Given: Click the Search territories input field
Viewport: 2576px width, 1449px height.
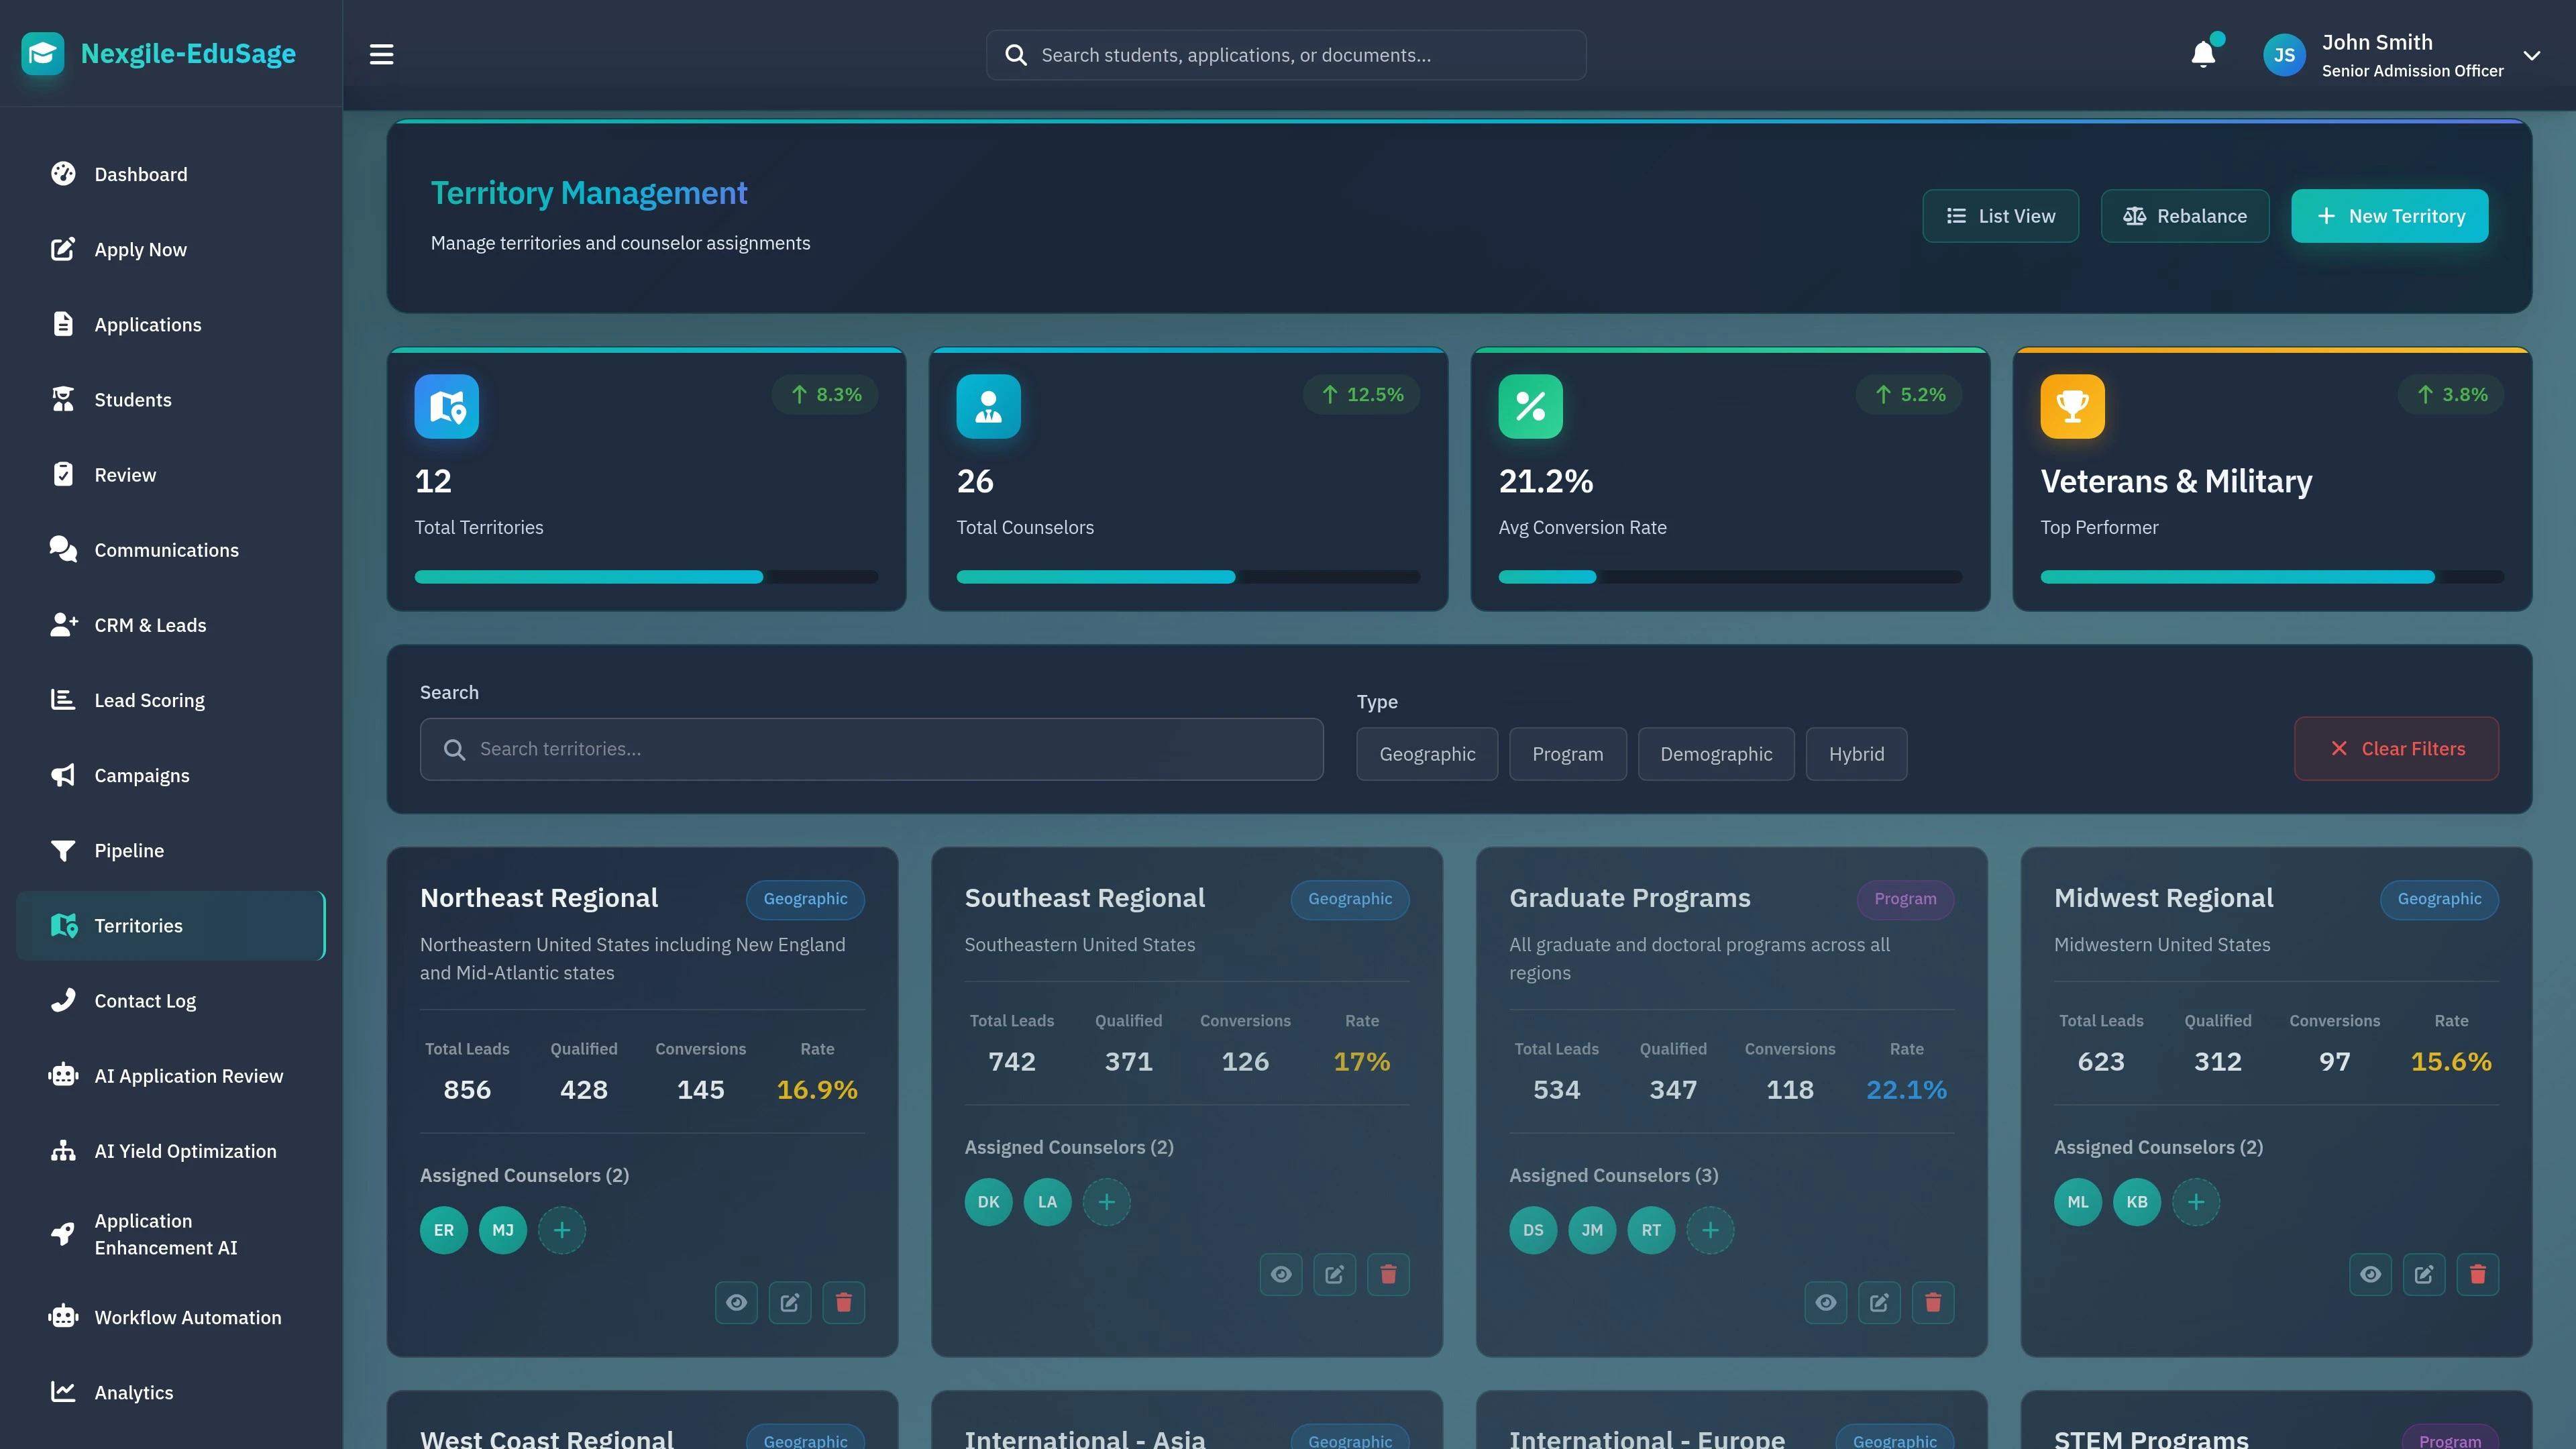Looking at the screenshot, I should click(x=871, y=749).
